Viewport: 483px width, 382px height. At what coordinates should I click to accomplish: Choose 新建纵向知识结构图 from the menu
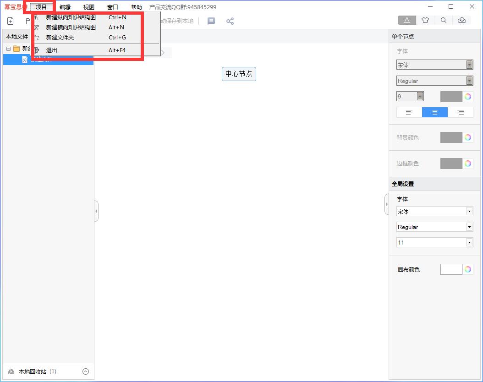[x=71, y=17]
